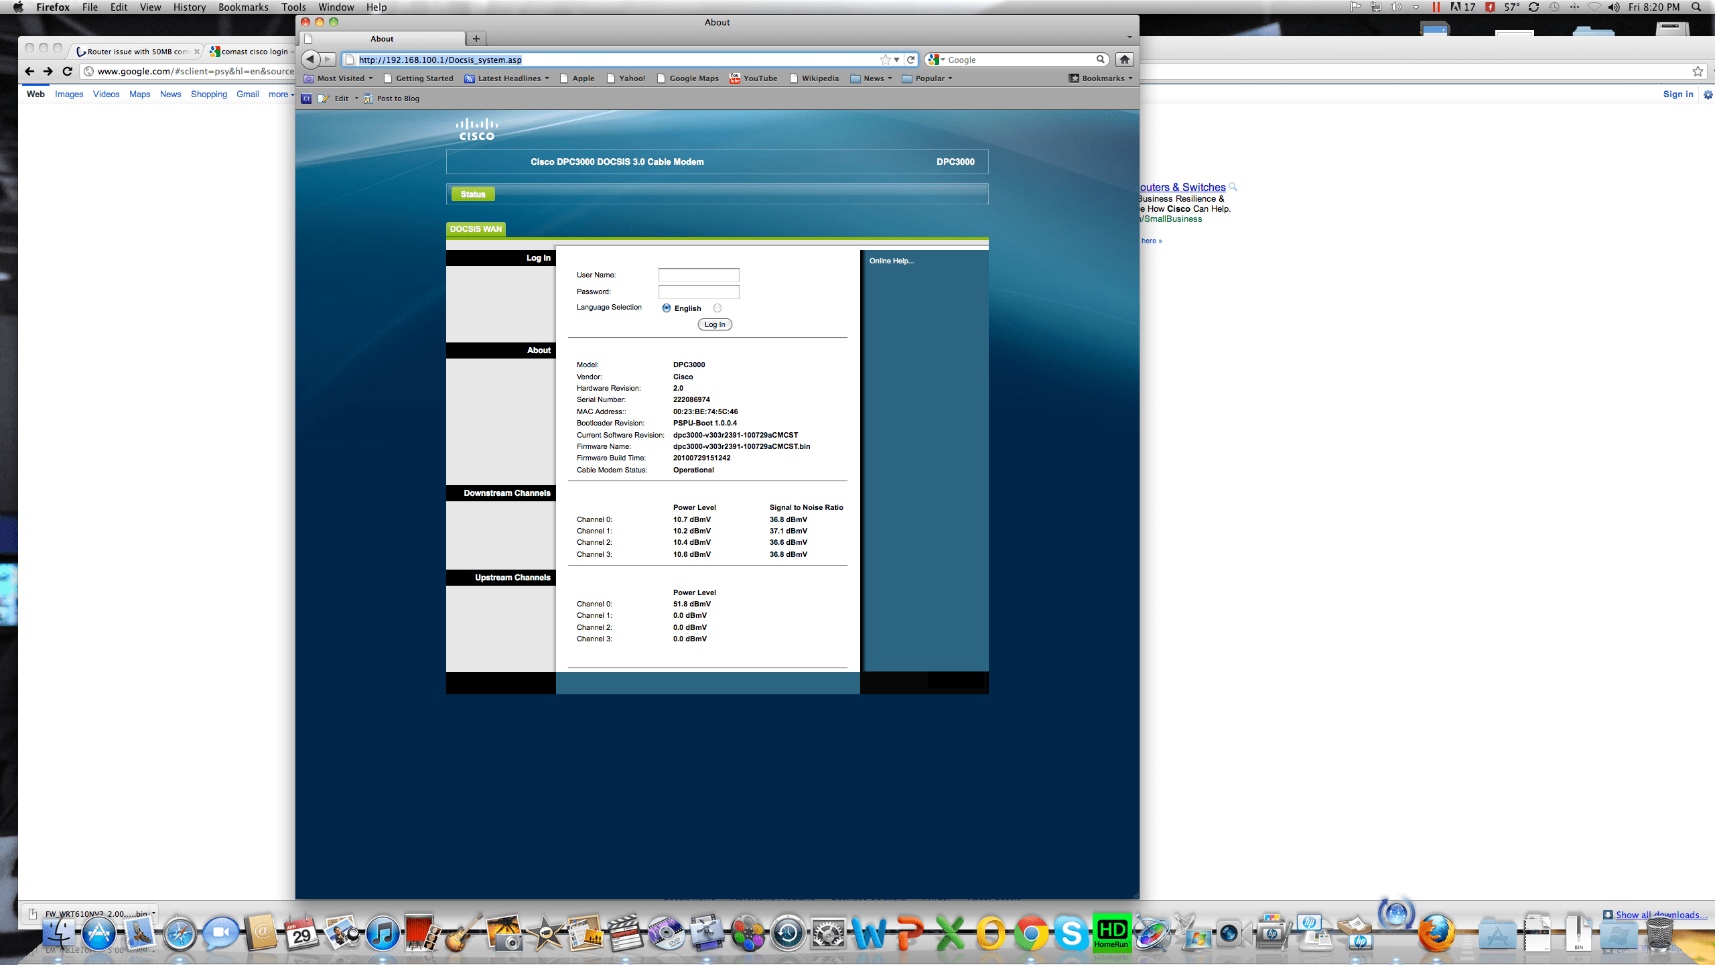Switch to Chrome tab 'Router issue with 50MB'
The width and height of the screenshot is (1715, 965).
137,52
